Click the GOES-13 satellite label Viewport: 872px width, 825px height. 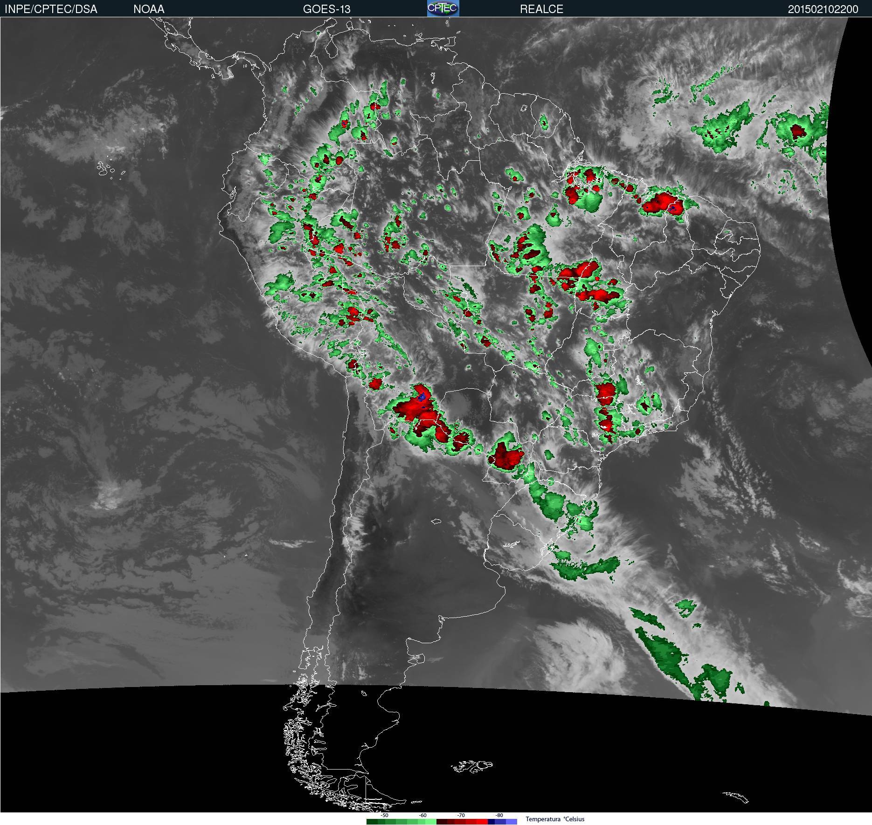tap(326, 9)
